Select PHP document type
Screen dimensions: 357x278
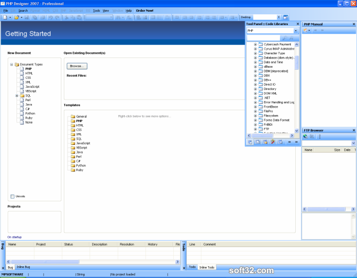(x=28, y=69)
